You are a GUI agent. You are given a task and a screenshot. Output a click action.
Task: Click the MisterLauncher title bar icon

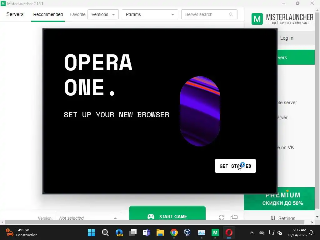click(3, 3)
